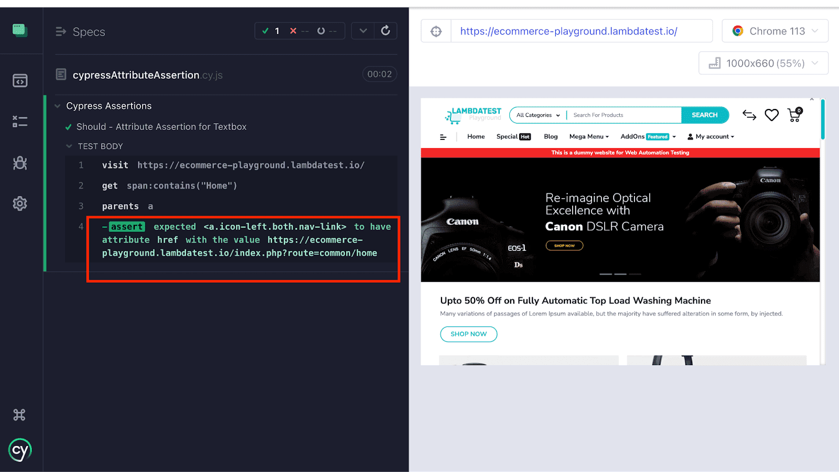Click the wishlist heart icon on LambdaTest store
Image resolution: width=839 pixels, height=472 pixels.
click(771, 115)
